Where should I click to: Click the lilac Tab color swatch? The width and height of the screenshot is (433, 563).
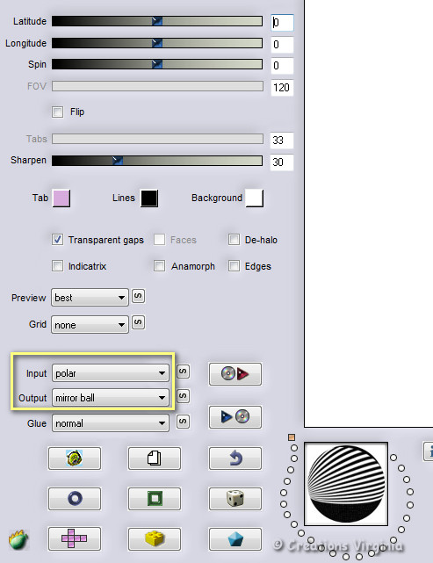pos(61,198)
